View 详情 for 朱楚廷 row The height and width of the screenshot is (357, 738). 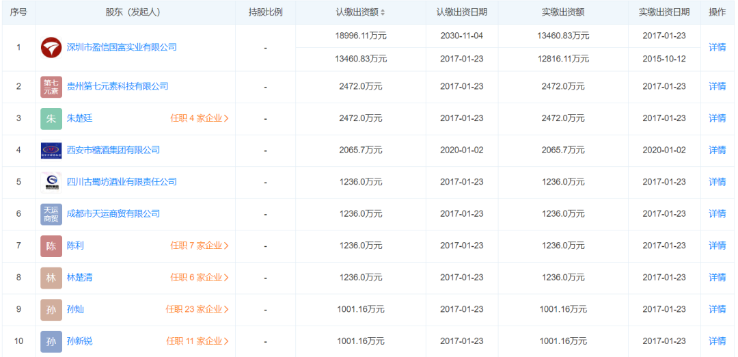pyautogui.click(x=717, y=118)
